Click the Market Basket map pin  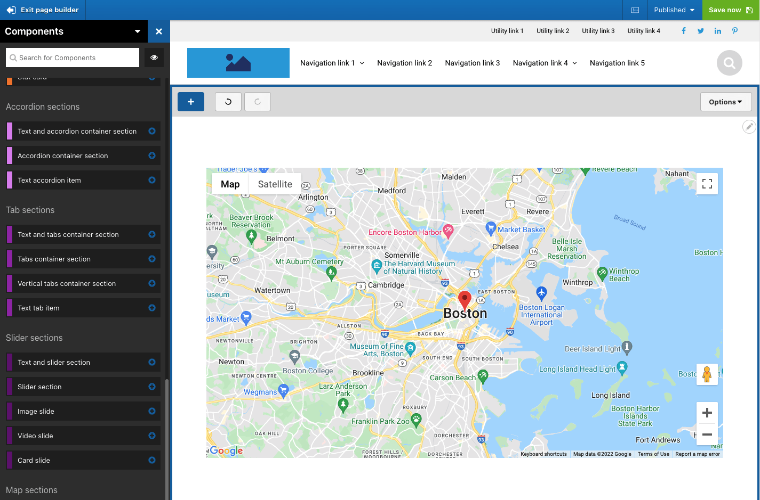click(x=491, y=228)
